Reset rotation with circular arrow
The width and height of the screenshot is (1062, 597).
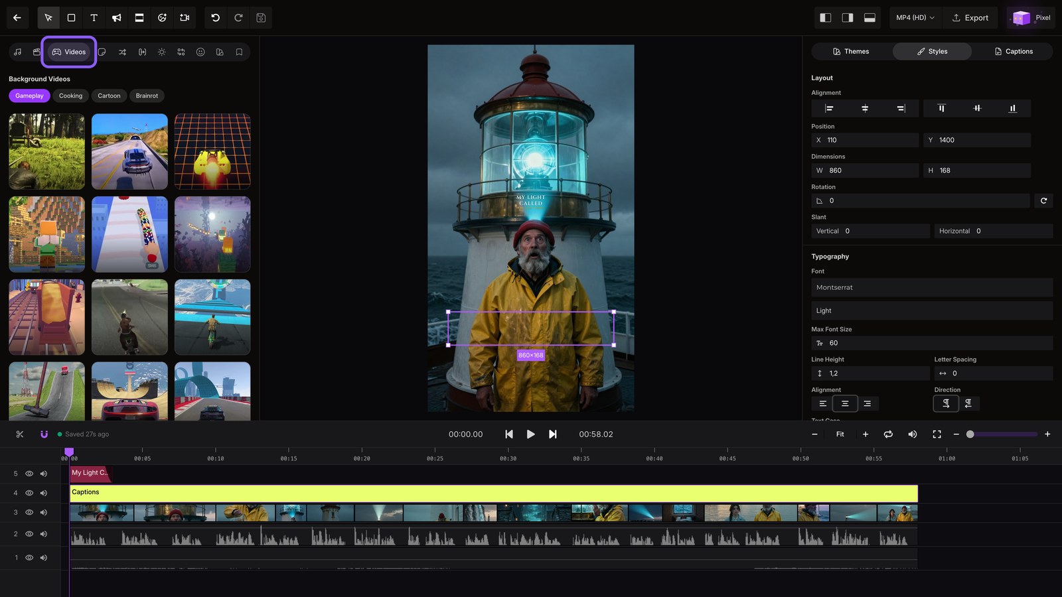(x=1043, y=200)
